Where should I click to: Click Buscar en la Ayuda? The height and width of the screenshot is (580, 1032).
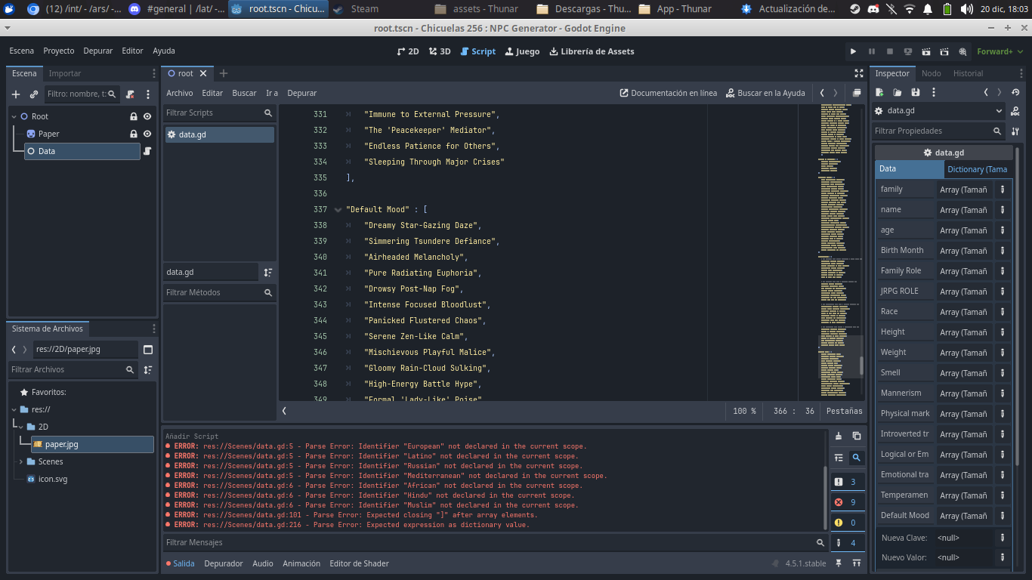(x=765, y=93)
